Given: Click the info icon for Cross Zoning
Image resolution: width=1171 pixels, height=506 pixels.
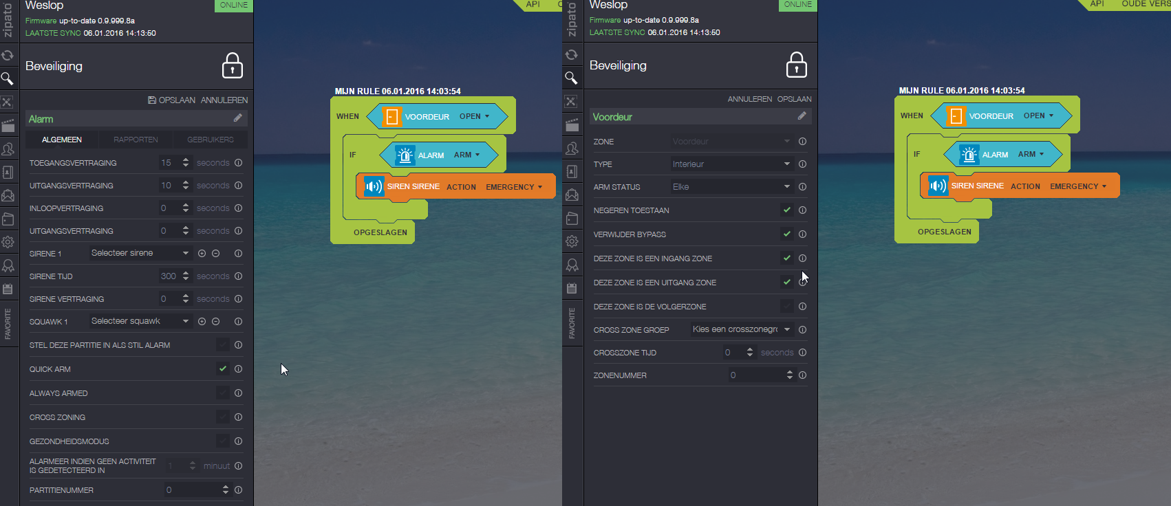Looking at the screenshot, I should 238,417.
